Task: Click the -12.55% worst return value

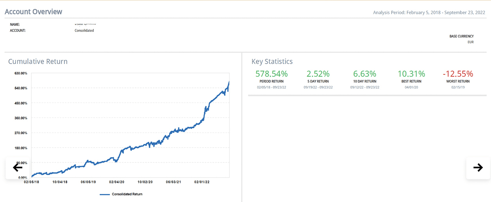Action: (x=458, y=74)
